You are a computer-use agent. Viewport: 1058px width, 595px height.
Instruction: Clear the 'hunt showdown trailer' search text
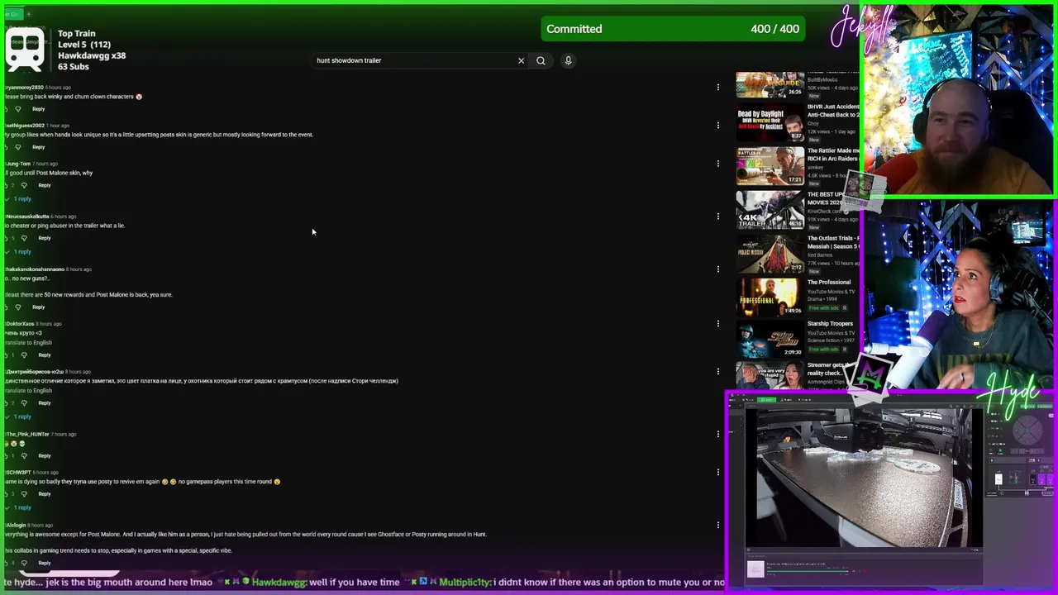[521, 60]
